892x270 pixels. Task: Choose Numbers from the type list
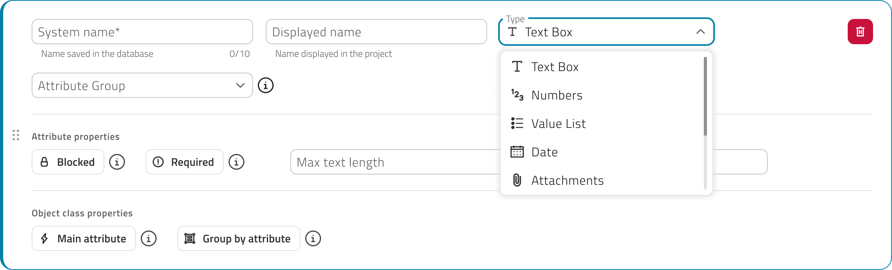click(x=556, y=96)
